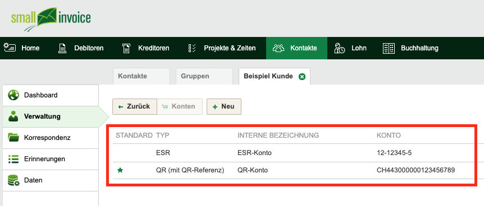This screenshot has width=484, height=206.
Task: Open Erinnerungen in the sidebar
Action: 51,159
